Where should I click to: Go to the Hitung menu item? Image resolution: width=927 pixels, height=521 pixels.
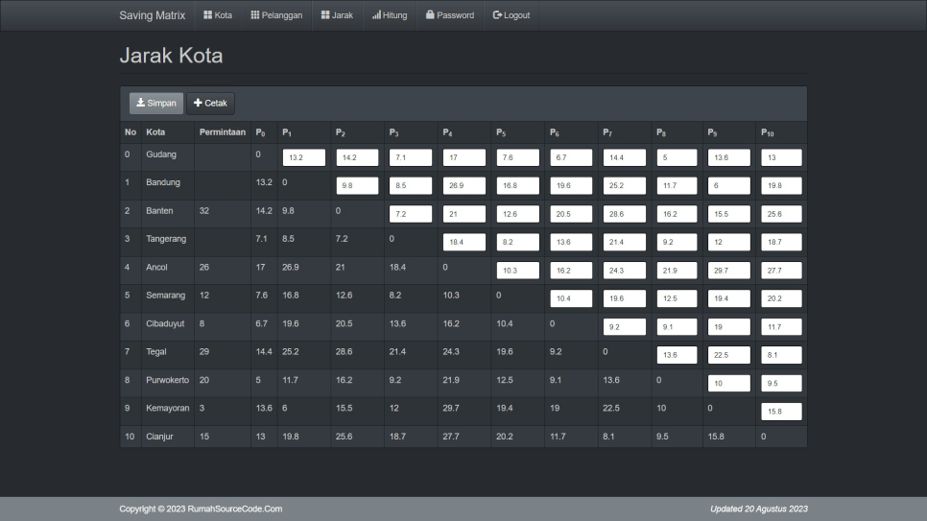point(390,15)
